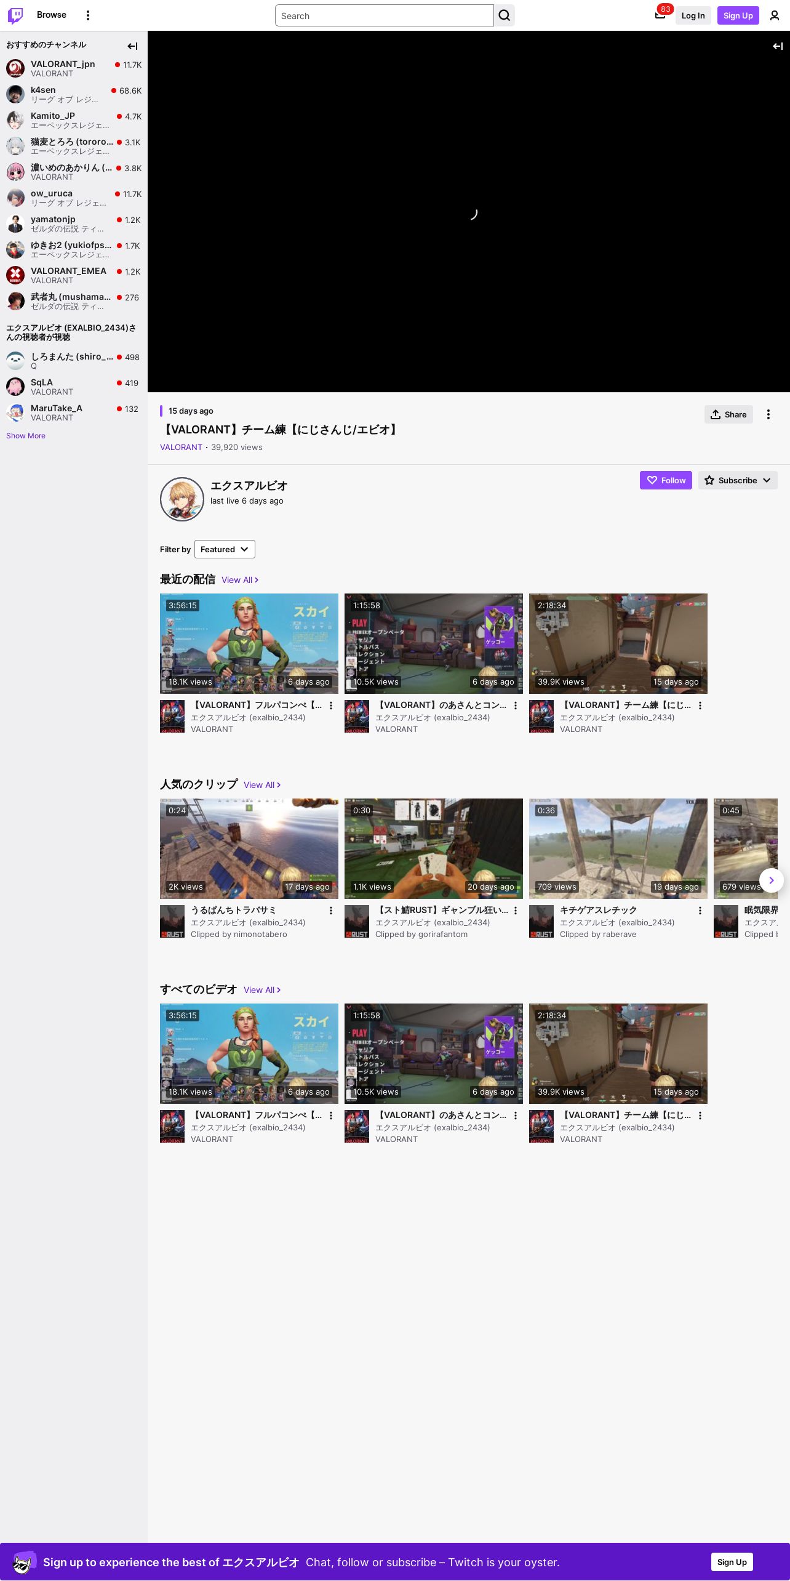The width and height of the screenshot is (790, 1581).
Task: Play the 1:15:58 video thumbnail in 最近の配信
Action: 434,643
